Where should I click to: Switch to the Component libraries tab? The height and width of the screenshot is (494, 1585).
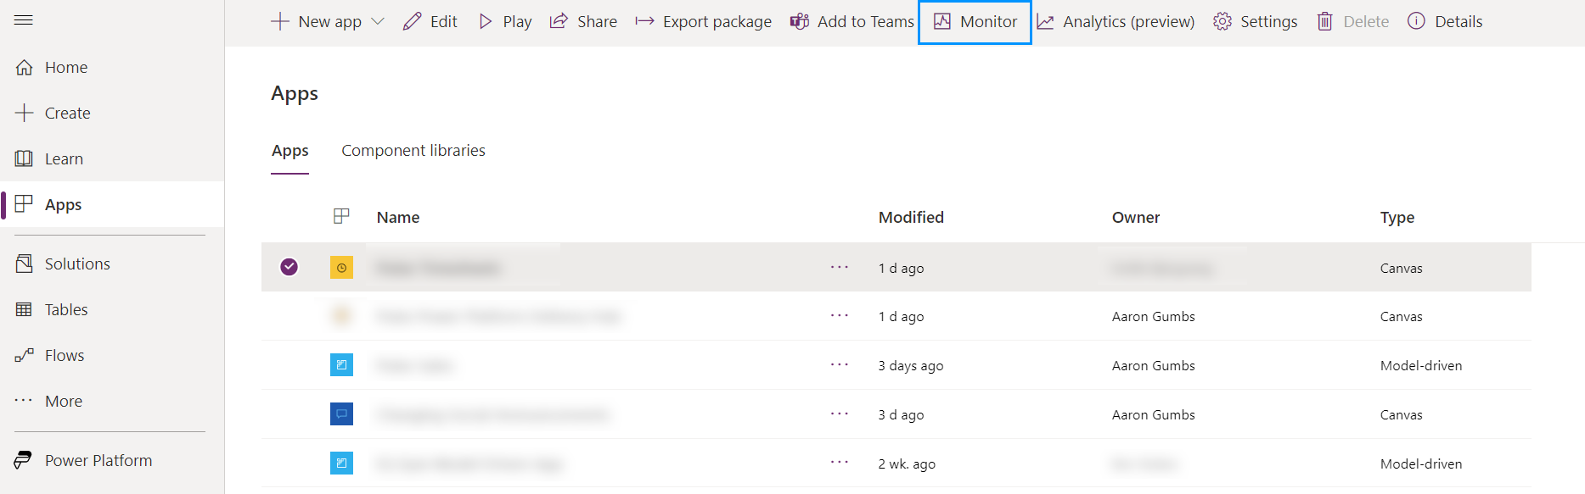pos(413,150)
